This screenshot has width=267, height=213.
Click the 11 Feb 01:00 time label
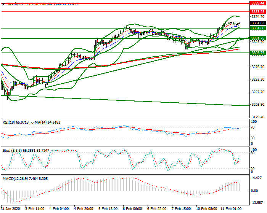click(231, 208)
